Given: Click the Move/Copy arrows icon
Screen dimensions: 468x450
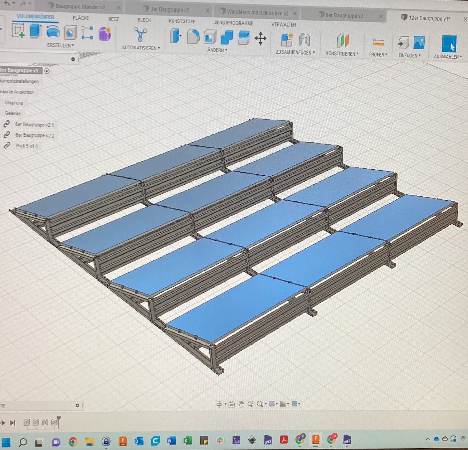Looking at the screenshot, I should pyautogui.click(x=260, y=39).
